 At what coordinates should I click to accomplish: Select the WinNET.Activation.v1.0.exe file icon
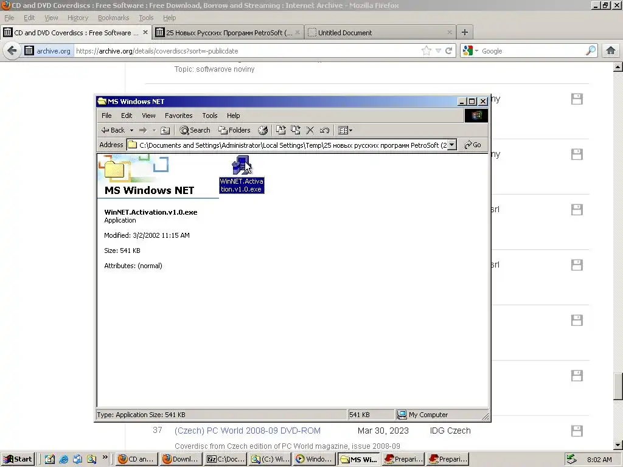click(x=242, y=174)
